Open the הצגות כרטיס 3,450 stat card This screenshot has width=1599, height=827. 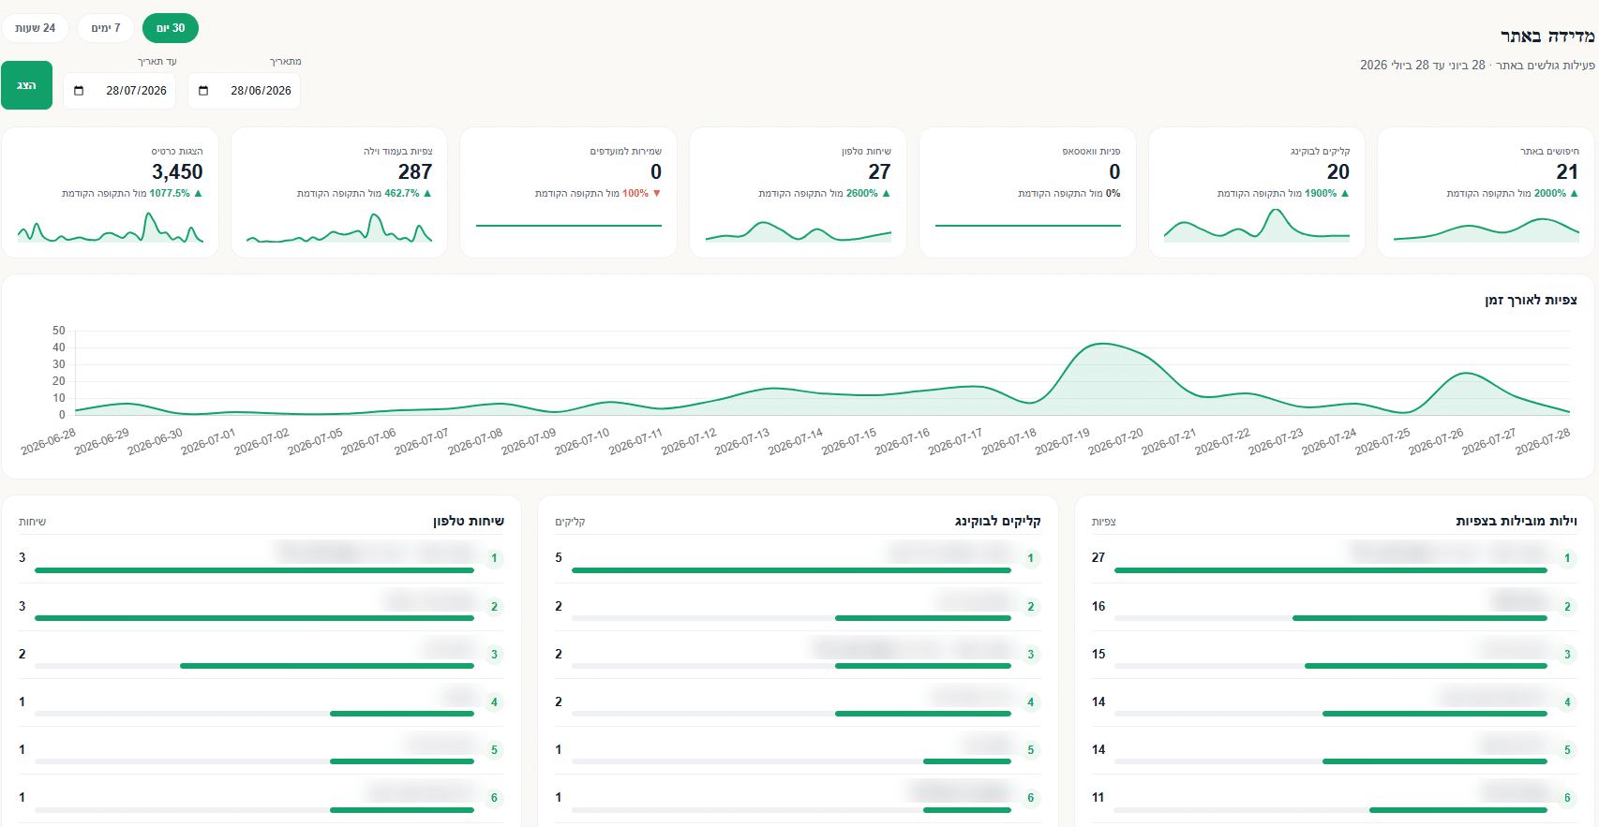(111, 193)
